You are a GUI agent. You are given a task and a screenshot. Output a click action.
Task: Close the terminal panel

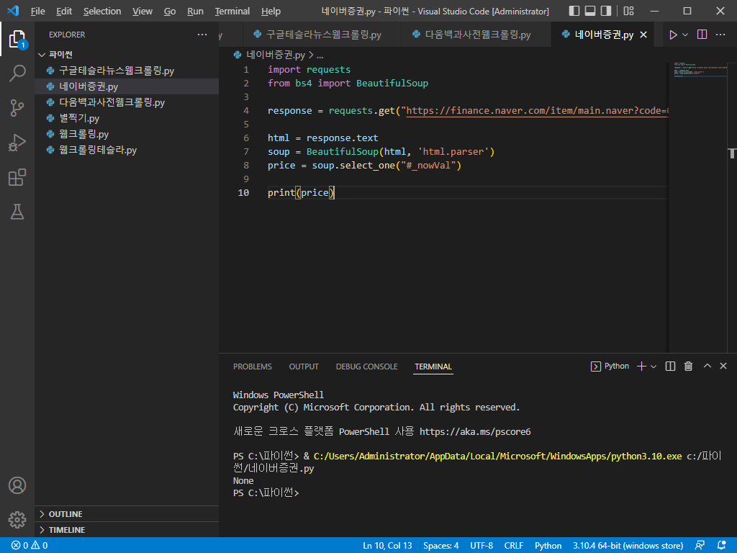723,366
